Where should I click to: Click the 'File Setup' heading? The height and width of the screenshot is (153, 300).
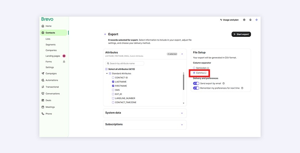pos(199,52)
